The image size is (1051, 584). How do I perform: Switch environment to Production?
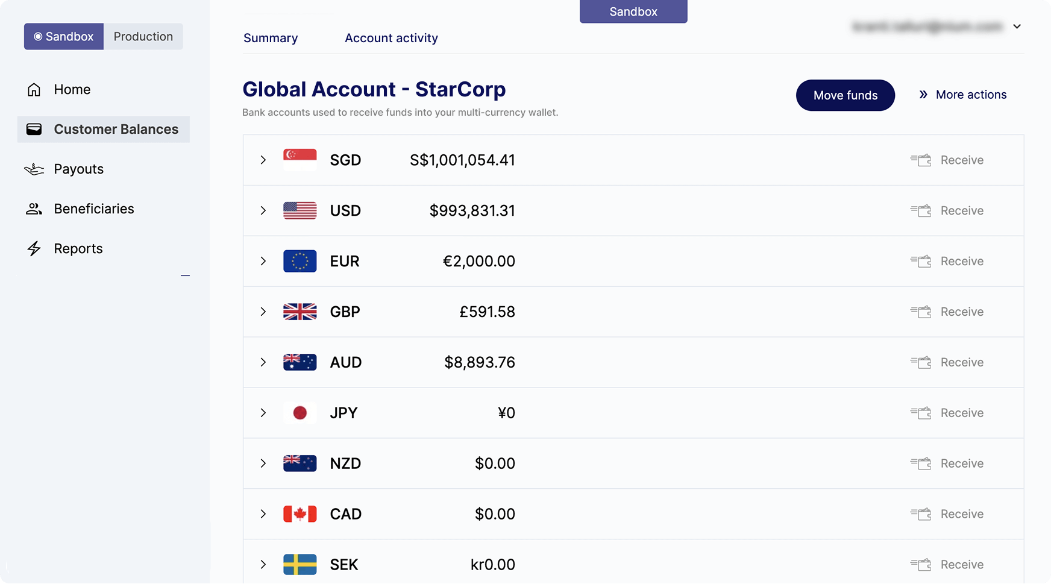[x=143, y=37]
